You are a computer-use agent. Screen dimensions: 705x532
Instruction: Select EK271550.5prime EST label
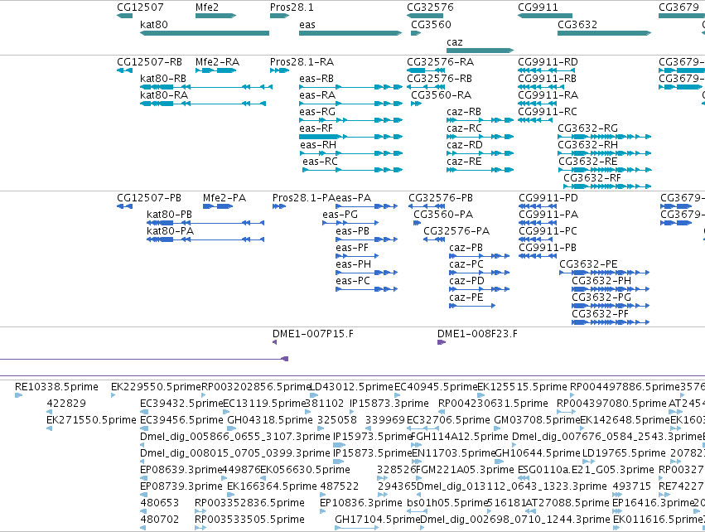coord(91,420)
